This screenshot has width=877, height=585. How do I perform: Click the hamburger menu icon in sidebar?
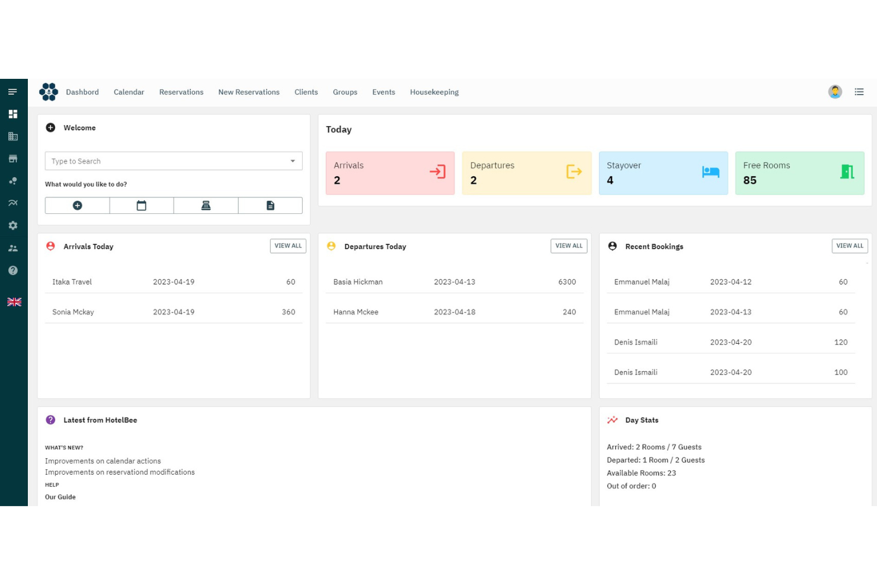click(x=12, y=92)
